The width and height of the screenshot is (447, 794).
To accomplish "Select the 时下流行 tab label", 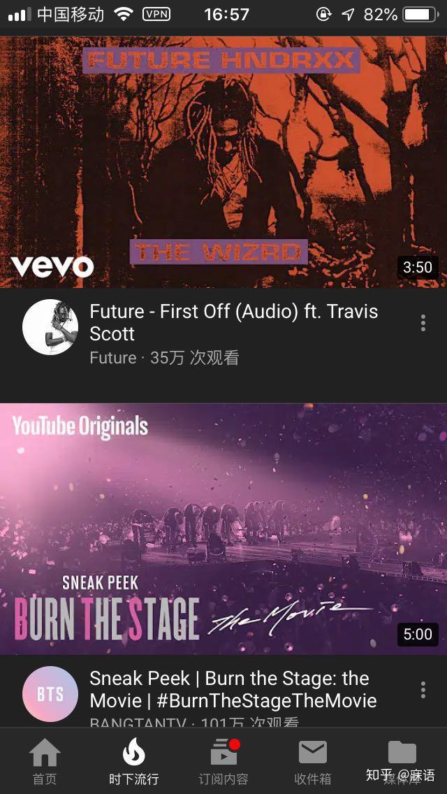I will pyautogui.click(x=134, y=779).
